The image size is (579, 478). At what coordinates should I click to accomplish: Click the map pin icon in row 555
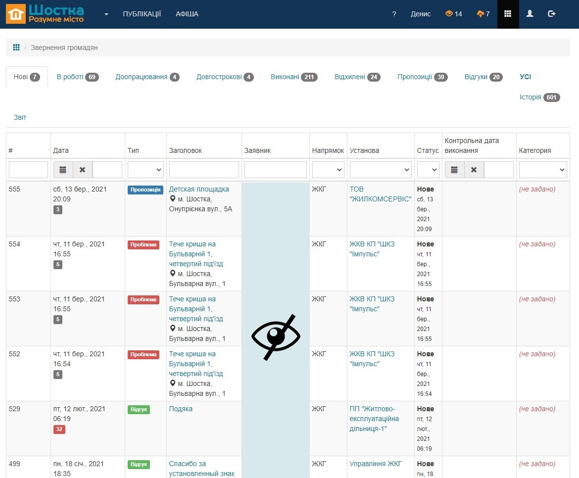coord(172,198)
